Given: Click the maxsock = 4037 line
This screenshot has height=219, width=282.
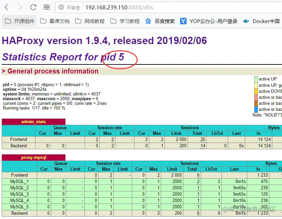Looking at the screenshot, I should tap(51, 99).
